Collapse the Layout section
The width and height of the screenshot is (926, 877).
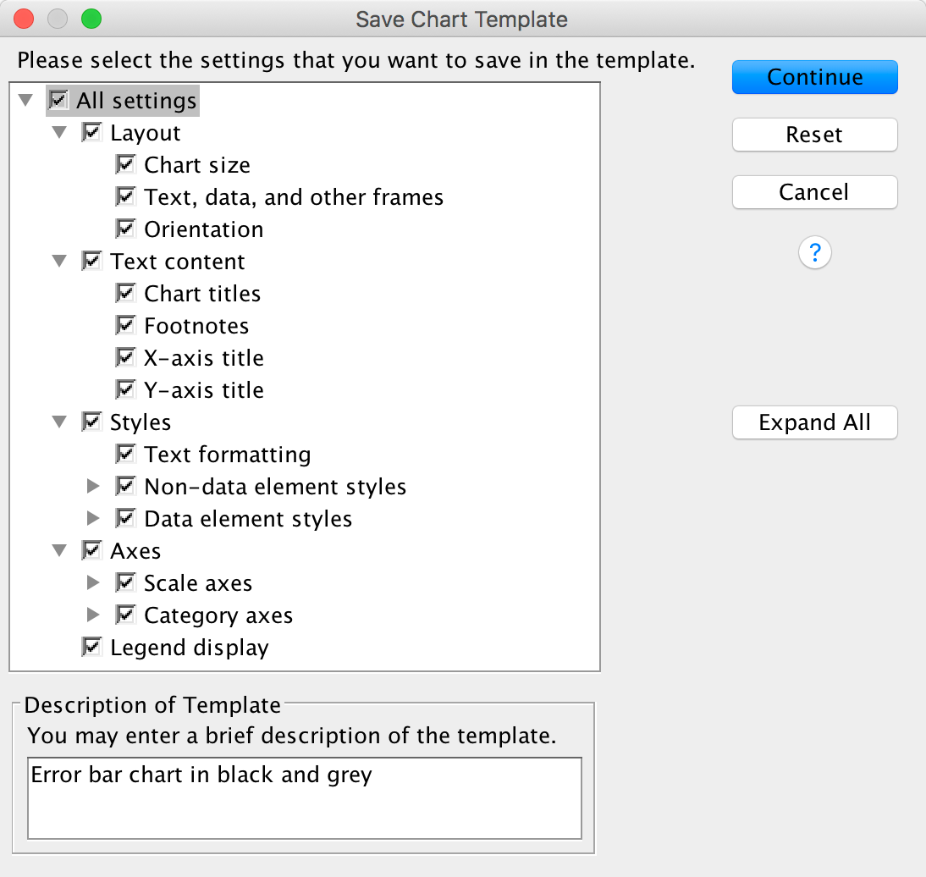(59, 133)
